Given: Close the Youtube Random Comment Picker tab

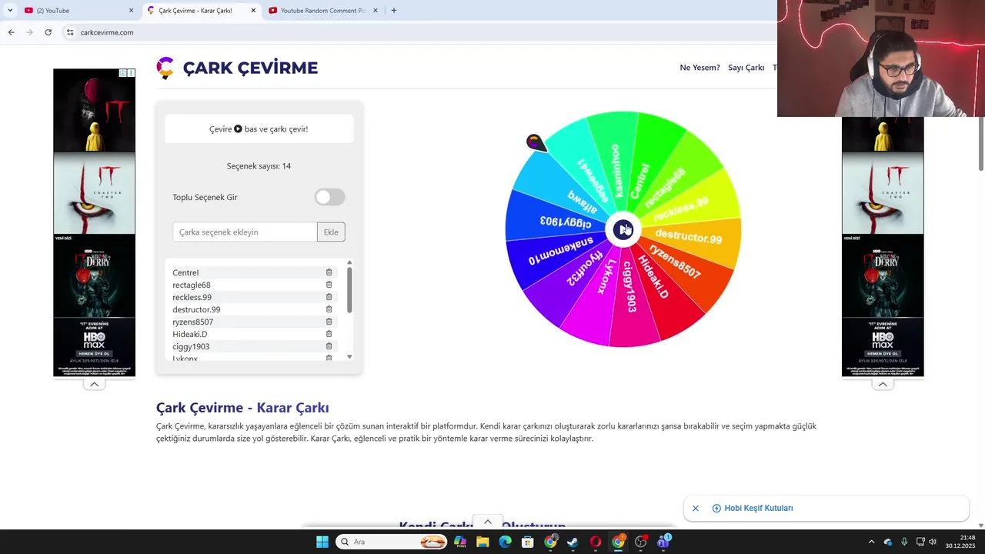Looking at the screenshot, I should pos(376,11).
